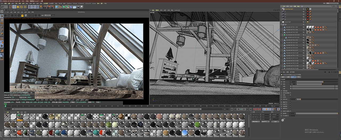Viewport: 341px width, 140px height.
Task: Click the Undo arrow in top toolbar
Action: 3,7
